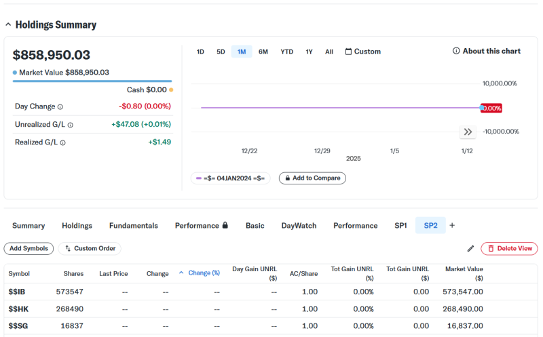Image resolution: width=543 pixels, height=337 pixels.
Task: Open the Custom date range calendar
Action: [363, 52]
